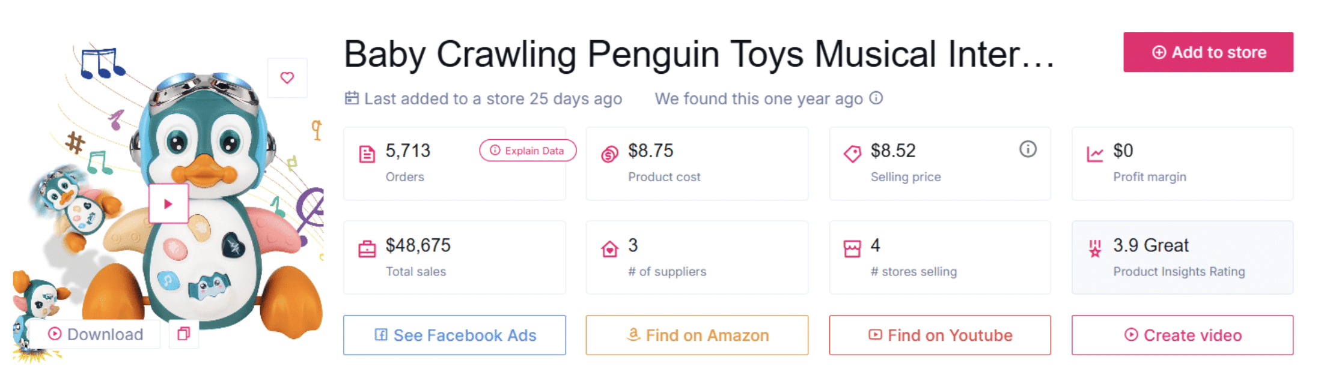Find this product on Youtube
1339x372 pixels.
tap(939, 335)
